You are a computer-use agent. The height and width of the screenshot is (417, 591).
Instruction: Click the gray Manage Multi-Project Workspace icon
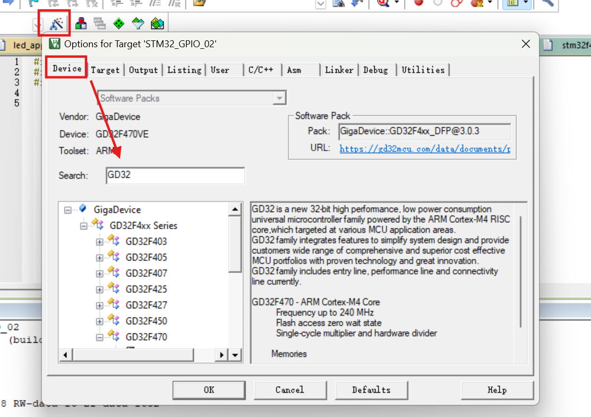pyautogui.click(x=99, y=24)
